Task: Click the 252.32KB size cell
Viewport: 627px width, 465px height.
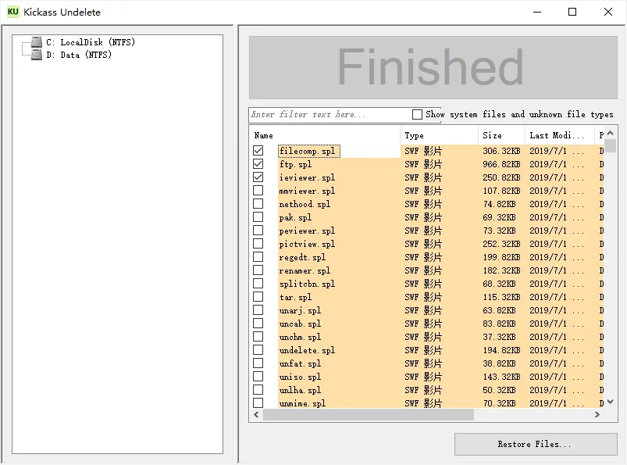Action: (501, 244)
